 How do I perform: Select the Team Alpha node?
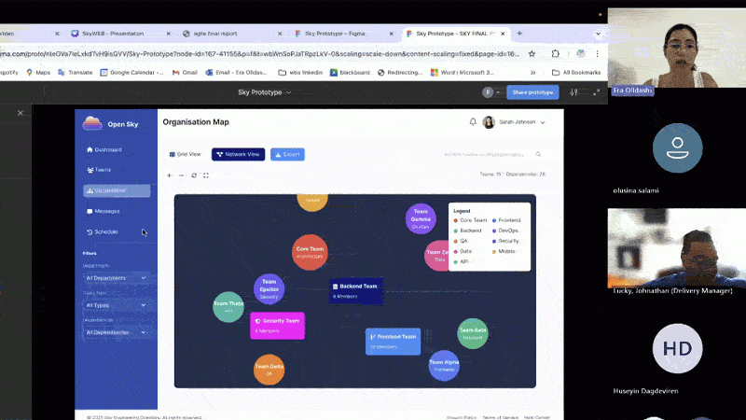pyautogui.click(x=444, y=366)
